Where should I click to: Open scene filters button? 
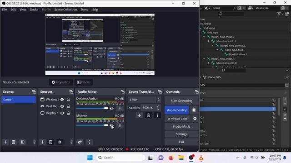(22, 142)
